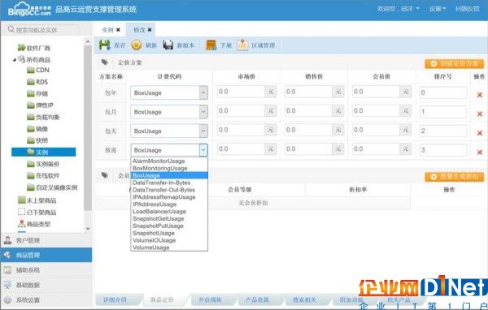Close the 实例 tab with its X
Screen dimensions: 488x310
118,30
